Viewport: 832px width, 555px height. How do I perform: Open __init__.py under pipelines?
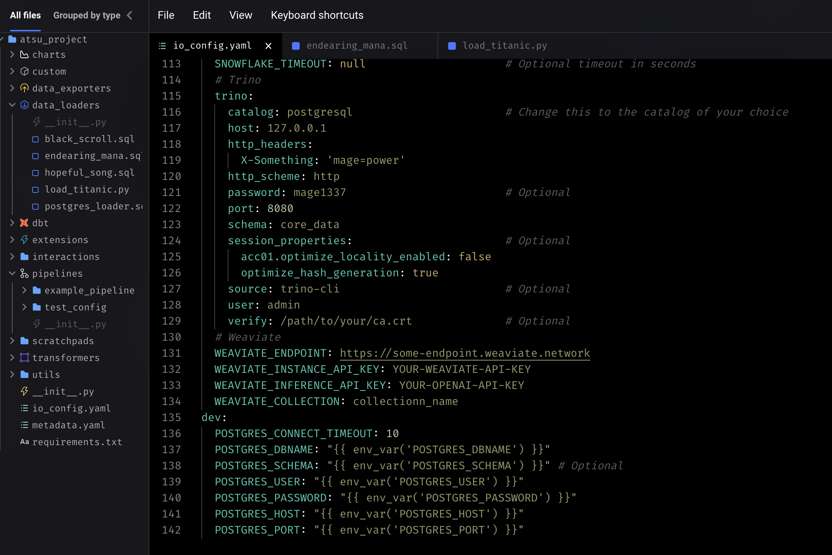pyautogui.click(x=75, y=325)
